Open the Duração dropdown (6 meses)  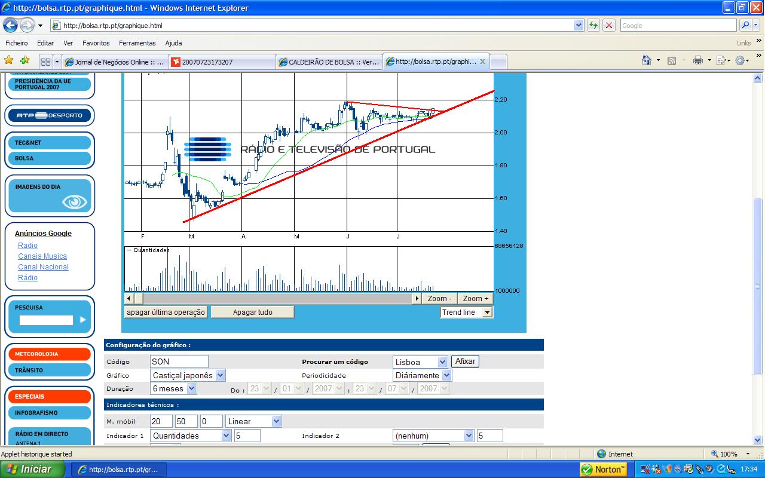(191, 388)
